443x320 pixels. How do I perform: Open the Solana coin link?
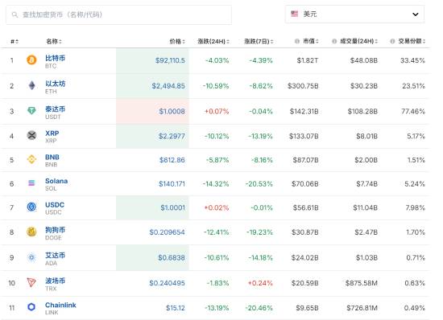56,181
